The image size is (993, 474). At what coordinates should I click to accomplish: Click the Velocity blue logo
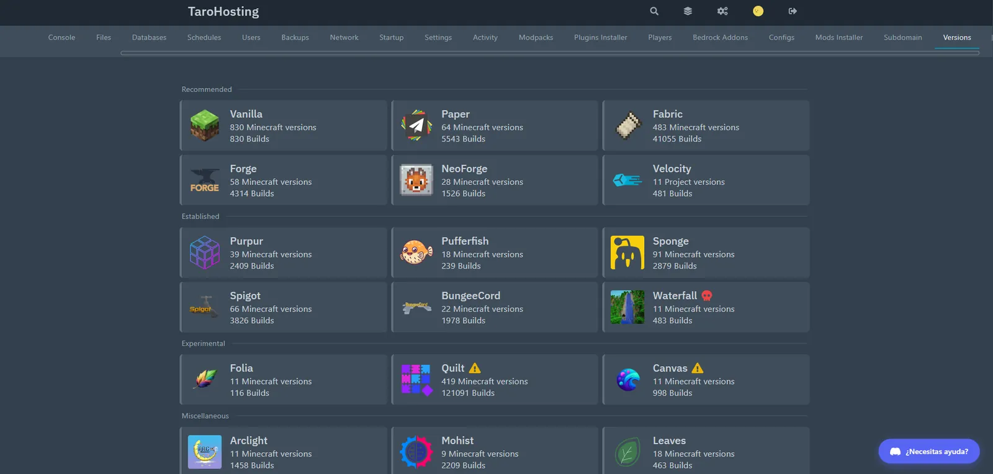point(627,180)
